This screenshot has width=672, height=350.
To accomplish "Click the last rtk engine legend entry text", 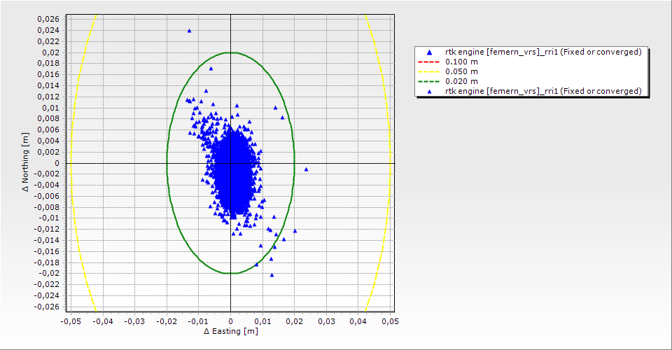I will point(543,91).
